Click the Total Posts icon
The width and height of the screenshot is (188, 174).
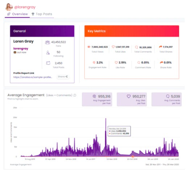click(x=48, y=63)
